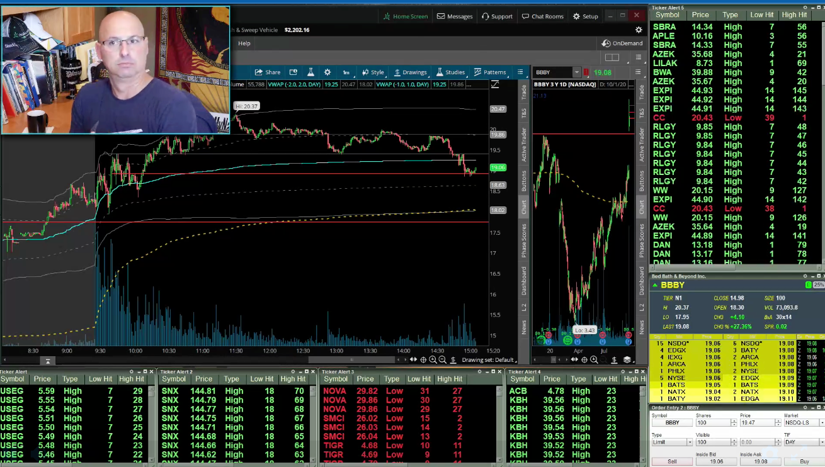Click the Buy button
Screen dimensions: 825x467
coord(804,461)
